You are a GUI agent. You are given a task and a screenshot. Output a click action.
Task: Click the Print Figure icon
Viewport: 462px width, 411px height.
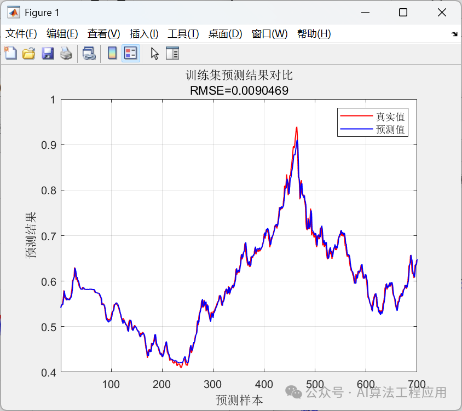pyautogui.click(x=66, y=53)
